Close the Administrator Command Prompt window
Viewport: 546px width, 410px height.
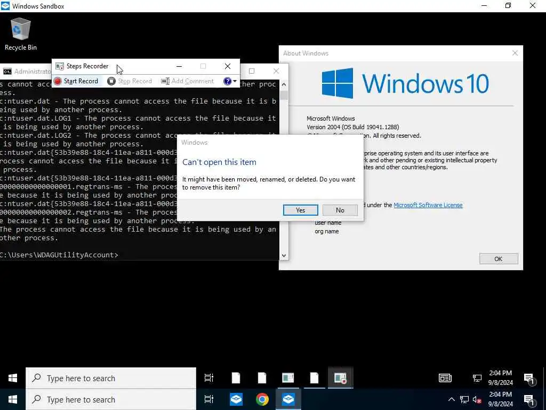tap(276, 71)
